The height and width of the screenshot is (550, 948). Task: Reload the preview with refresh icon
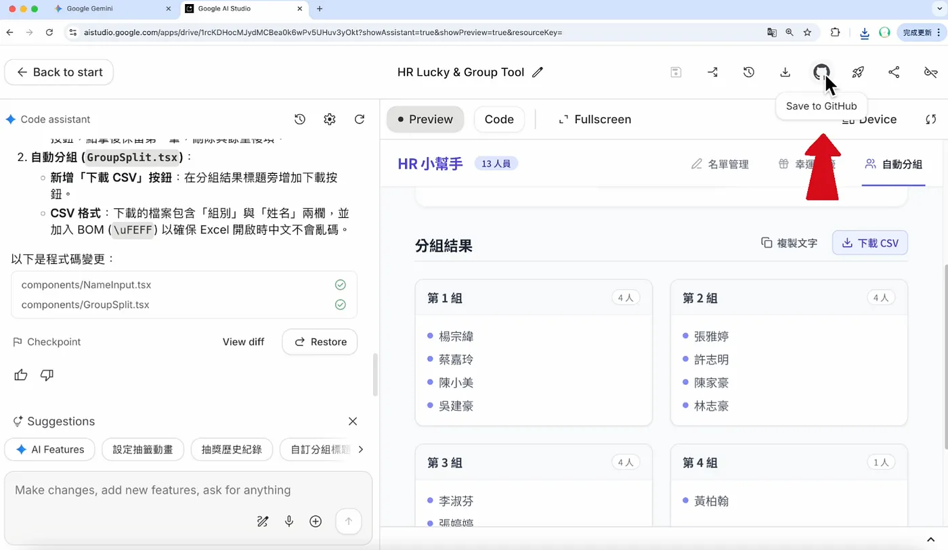(931, 119)
